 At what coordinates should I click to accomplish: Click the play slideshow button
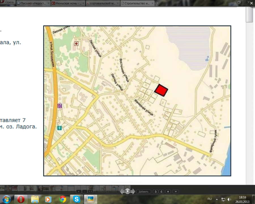(127, 191)
